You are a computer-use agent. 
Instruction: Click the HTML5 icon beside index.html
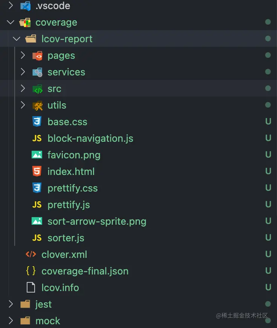pos(37,172)
